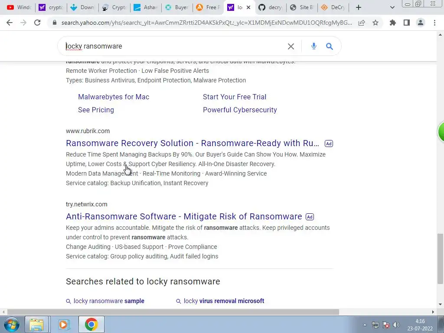Open Malwarebytes for Mac link

pos(114,97)
